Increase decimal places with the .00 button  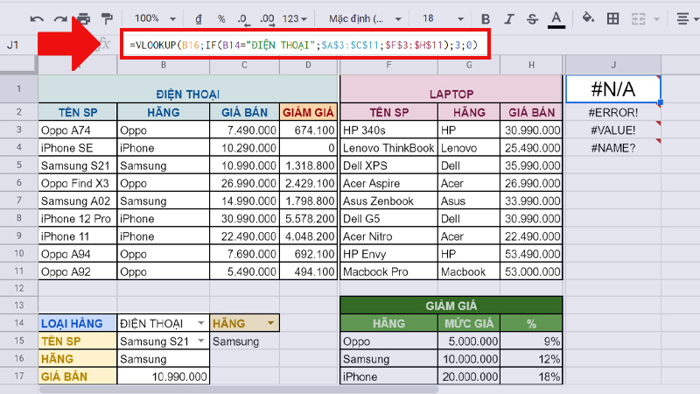267,18
